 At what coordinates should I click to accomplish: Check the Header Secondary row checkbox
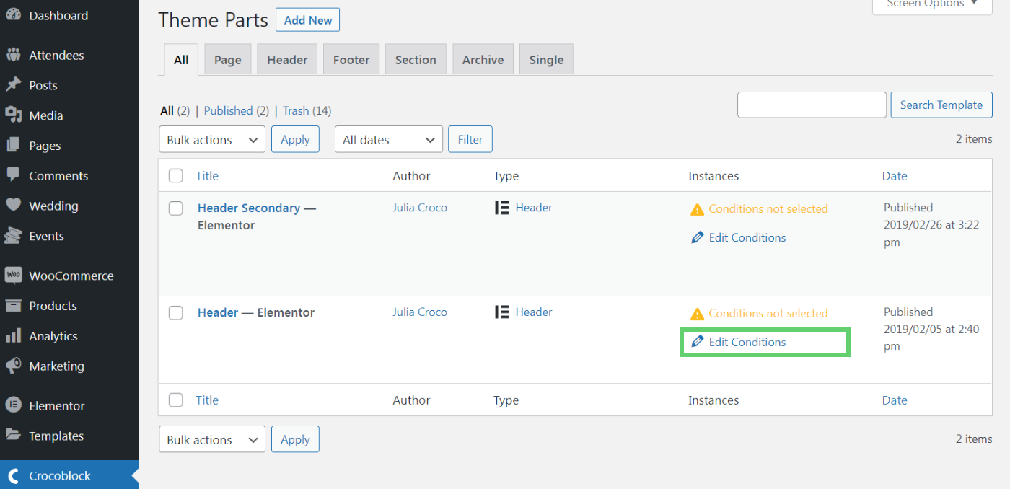(x=176, y=208)
